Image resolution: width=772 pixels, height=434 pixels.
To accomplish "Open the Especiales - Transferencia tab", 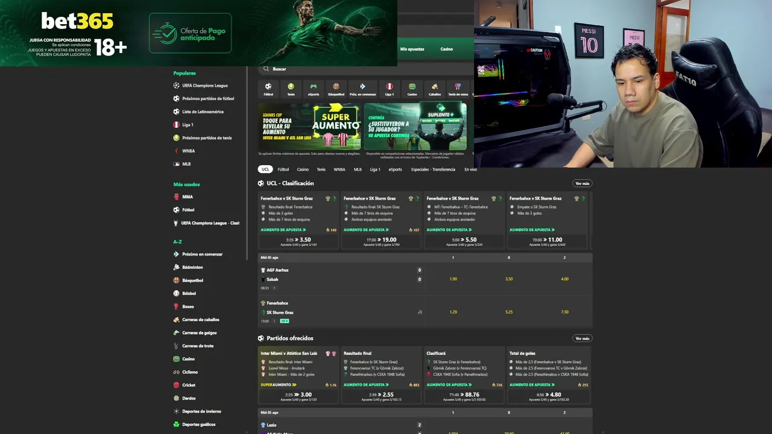I will pos(433,169).
